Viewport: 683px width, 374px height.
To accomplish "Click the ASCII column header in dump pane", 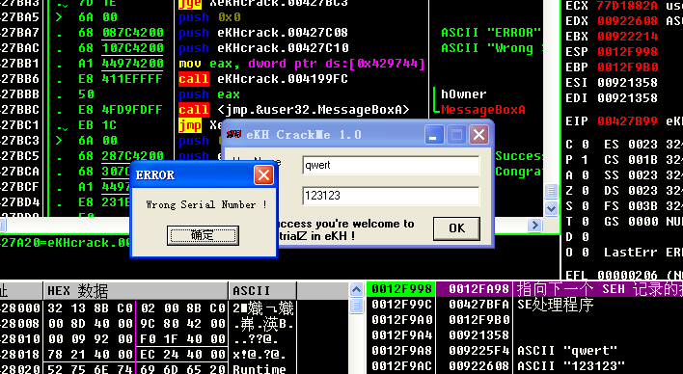I will (262, 290).
